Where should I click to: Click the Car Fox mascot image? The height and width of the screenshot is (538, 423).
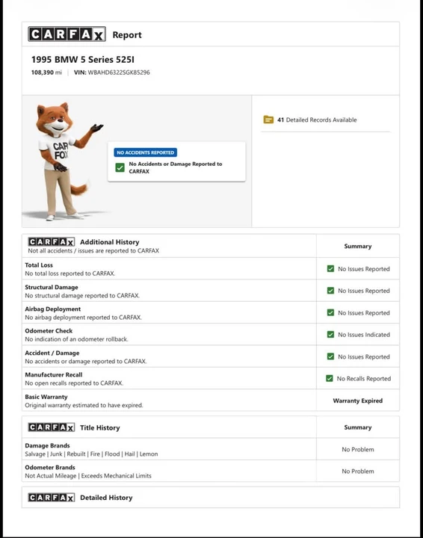(64, 161)
